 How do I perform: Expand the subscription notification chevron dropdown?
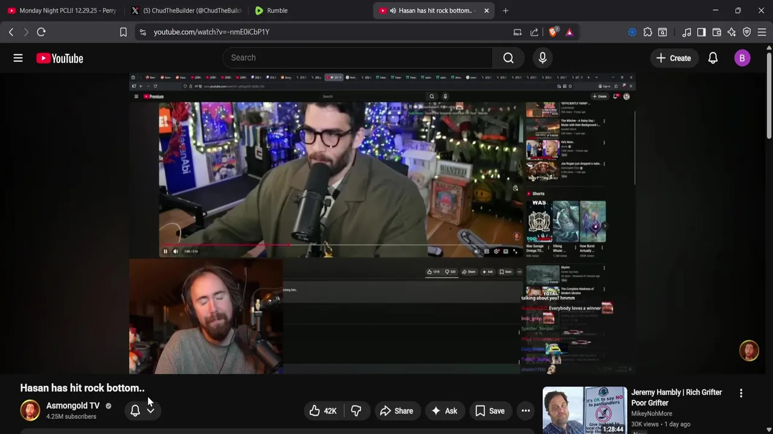pos(150,410)
